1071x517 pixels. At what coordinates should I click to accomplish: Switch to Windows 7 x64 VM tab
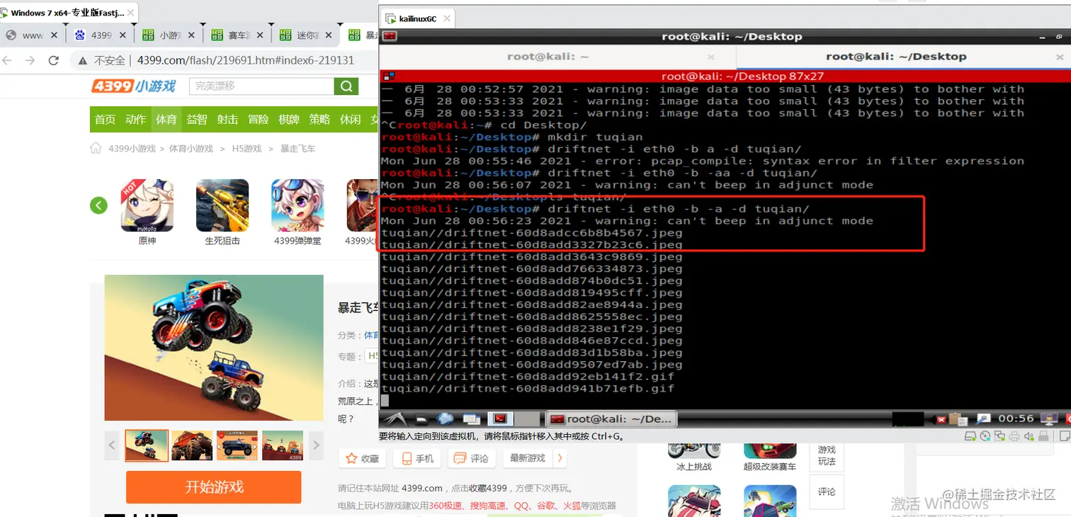click(x=68, y=13)
